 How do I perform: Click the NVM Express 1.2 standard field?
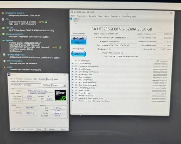pos(140,53)
